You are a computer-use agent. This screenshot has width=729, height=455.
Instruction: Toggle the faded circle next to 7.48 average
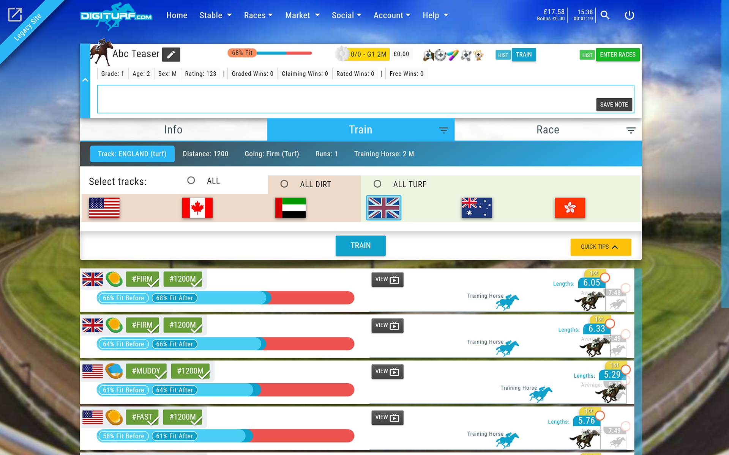point(625,288)
